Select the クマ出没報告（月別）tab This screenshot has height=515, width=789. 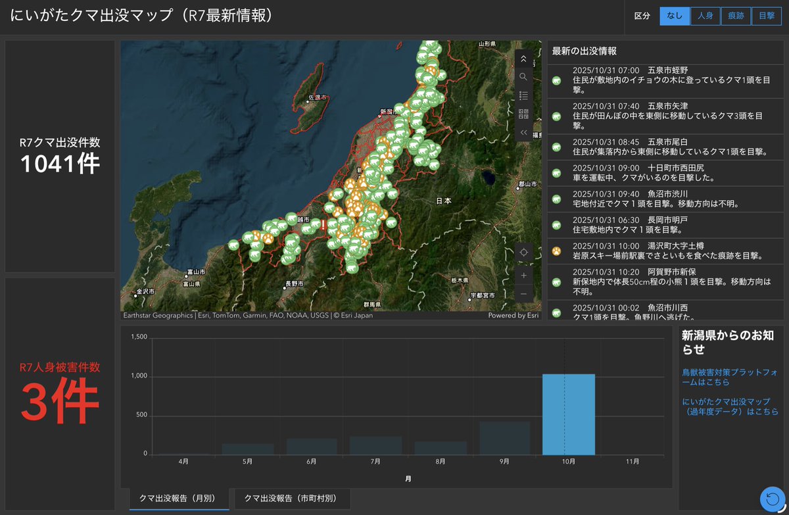point(179,499)
